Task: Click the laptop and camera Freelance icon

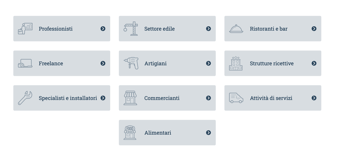Action: pos(25,63)
